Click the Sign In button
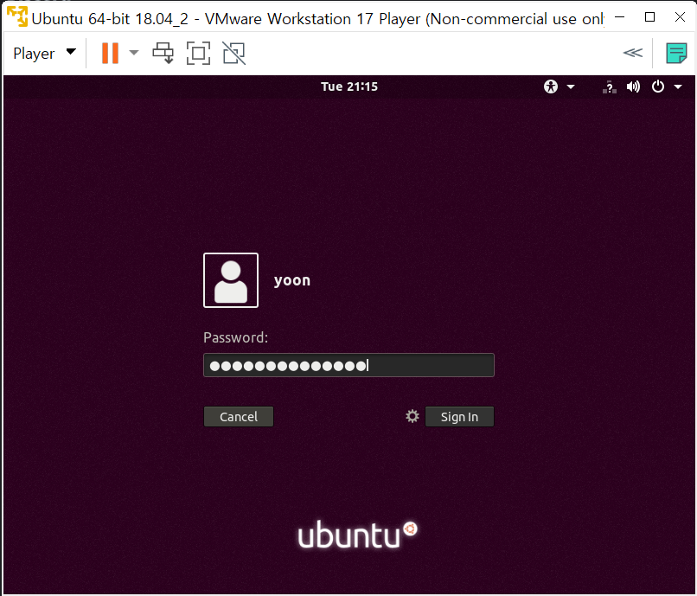Screen dimensions: 697x596 pos(460,417)
